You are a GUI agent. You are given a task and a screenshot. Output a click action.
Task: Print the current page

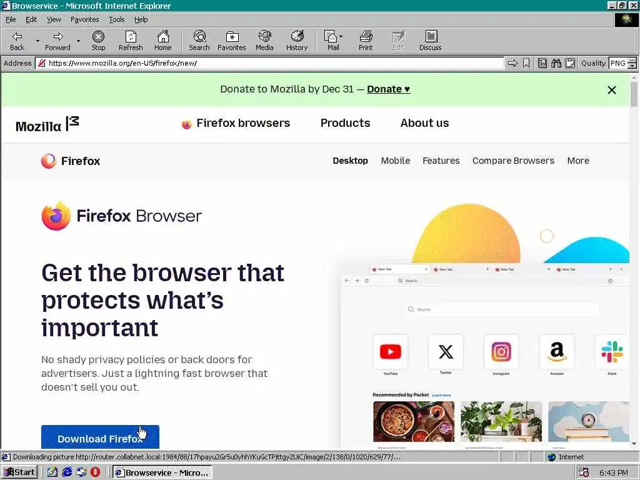pyautogui.click(x=366, y=41)
